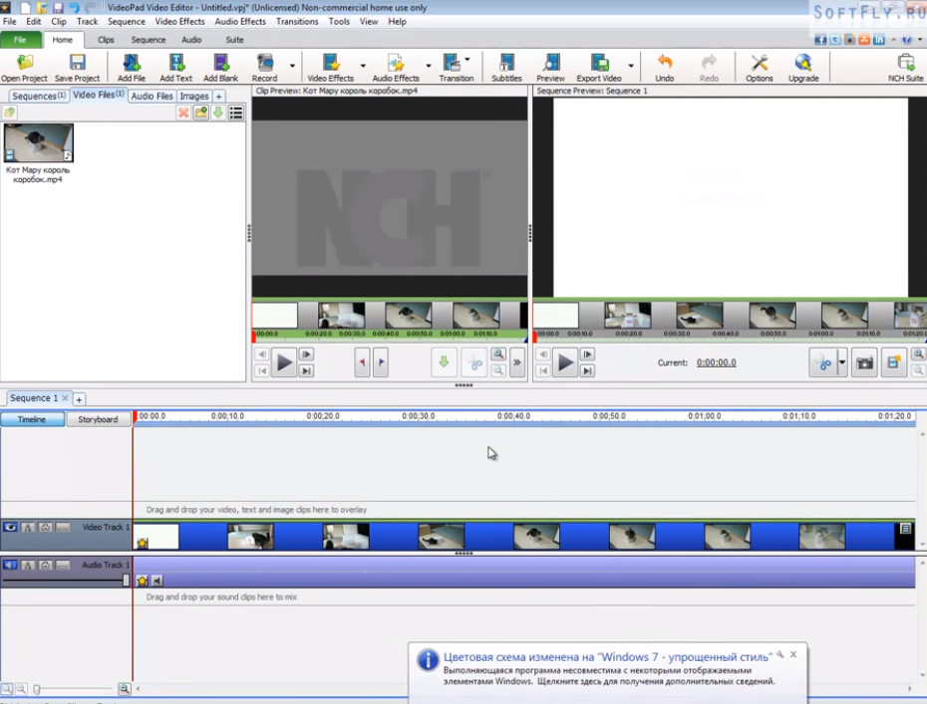Adjust the Audio Track 1 volume slider
The height and width of the screenshot is (704, 927).
tap(126, 580)
